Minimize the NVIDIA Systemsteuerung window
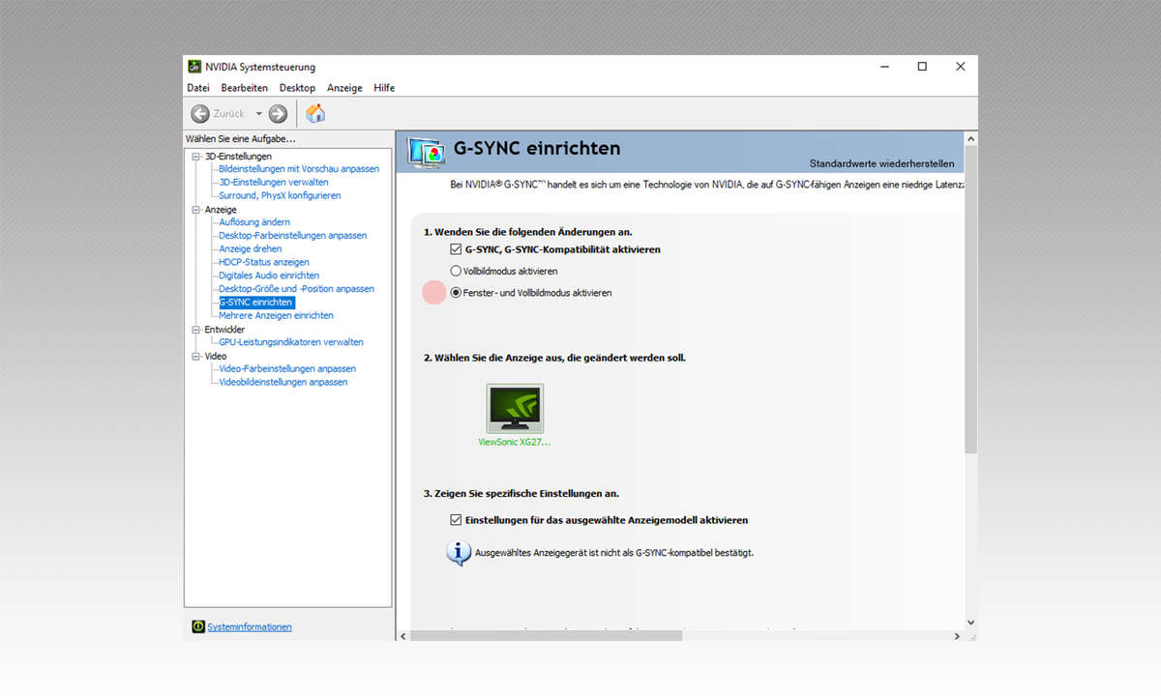The width and height of the screenshot is (1161, 696). tap(885, 67)
